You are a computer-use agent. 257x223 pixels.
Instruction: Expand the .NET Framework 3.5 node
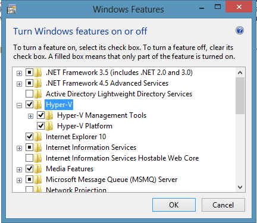19,74
